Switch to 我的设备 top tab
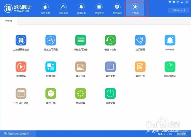Viewport: 191px width, 137px height. point(45,9)
